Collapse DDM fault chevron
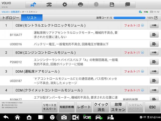Screen dimensions: 161x121 (142, 71)
